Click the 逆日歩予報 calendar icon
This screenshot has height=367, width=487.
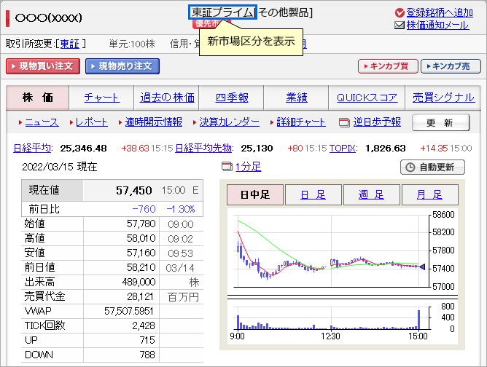pyautogui.click(x=345, y=122)
